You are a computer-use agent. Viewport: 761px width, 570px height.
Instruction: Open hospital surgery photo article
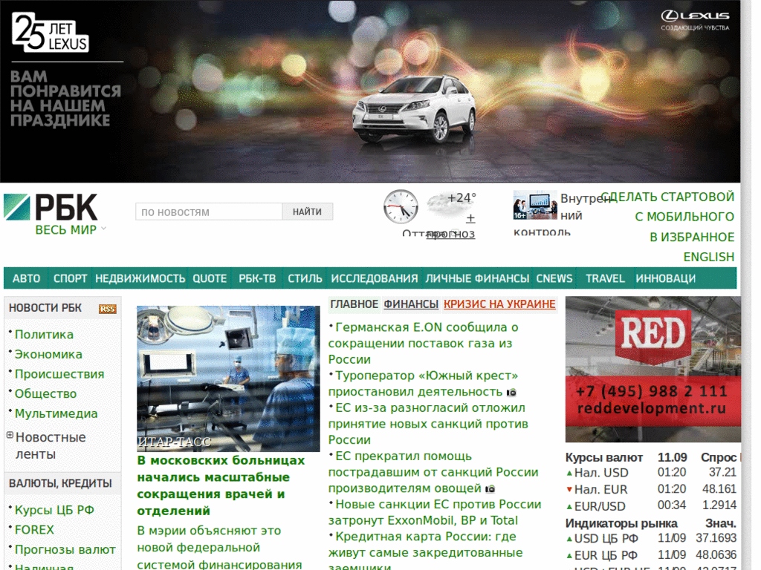point(228,379)
